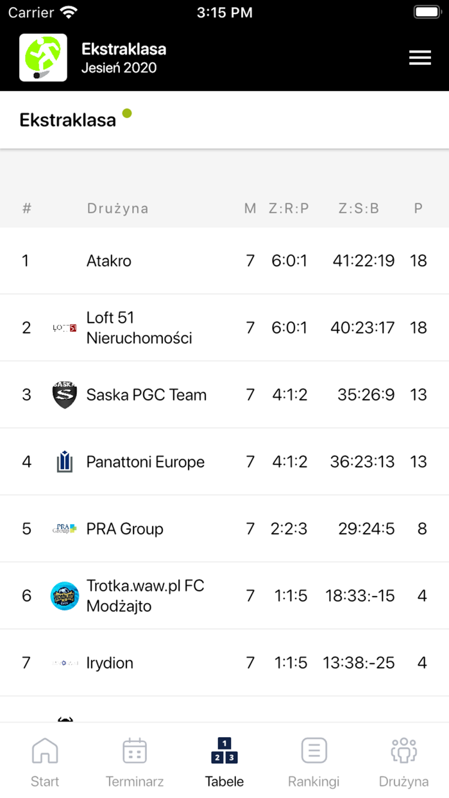Select the Irydion team name

coord(110,663)
